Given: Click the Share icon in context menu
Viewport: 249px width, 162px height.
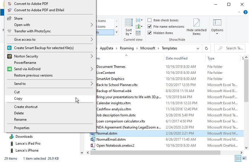Looking at the screenshot, I should [9, 18].
